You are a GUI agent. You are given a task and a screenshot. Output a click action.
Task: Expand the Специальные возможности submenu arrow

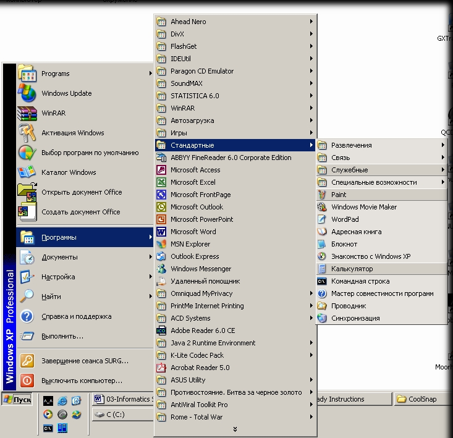[443, 182]
